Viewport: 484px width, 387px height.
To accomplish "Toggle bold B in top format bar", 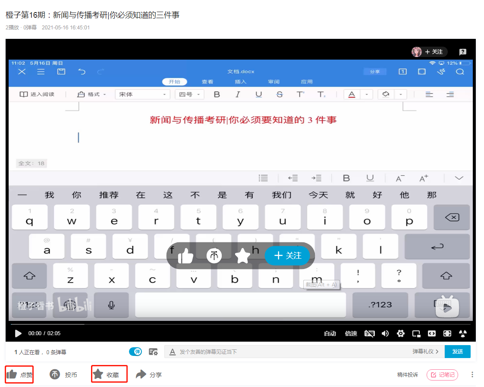I will (x=217, y=94).
